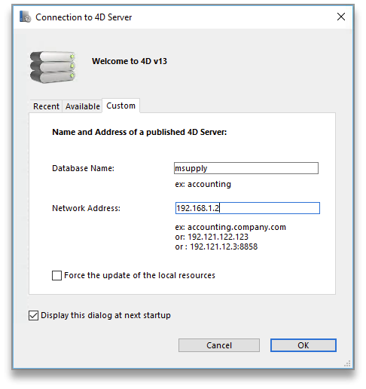Click the Force update checkbox label text
Screen dimensions: 366x389
click(x=139, y=275)
